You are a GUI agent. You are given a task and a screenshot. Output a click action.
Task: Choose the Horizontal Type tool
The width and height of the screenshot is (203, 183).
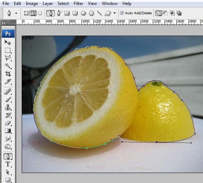click(8, 164)
